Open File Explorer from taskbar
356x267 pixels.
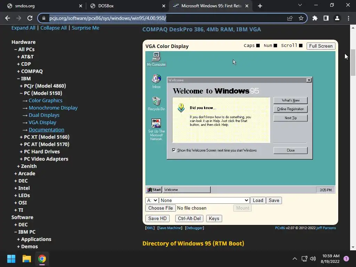tap(26, 259)
